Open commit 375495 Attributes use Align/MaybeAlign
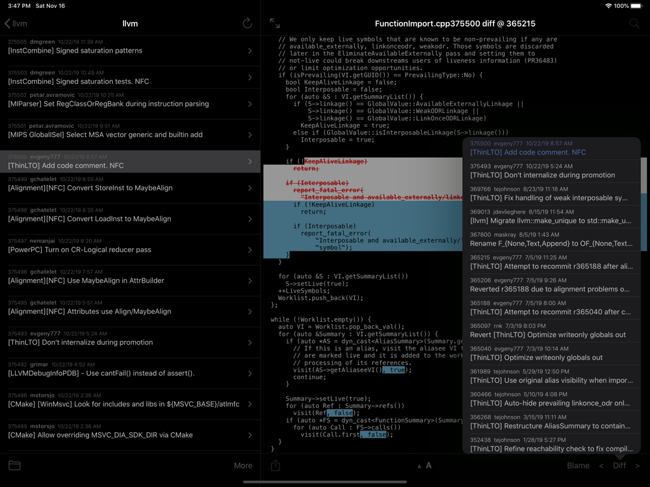 pos(130,312)
